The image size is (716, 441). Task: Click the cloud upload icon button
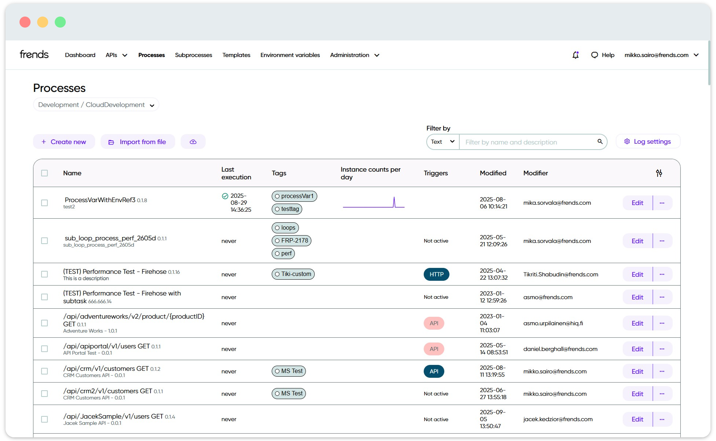pos(193,142)
